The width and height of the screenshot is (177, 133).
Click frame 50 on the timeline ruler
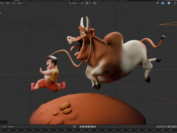25,130
